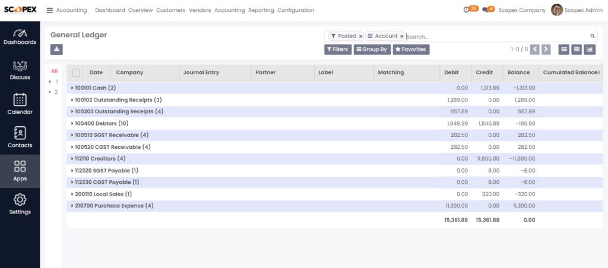Image resolution: width=608 pixels, height=268 pixels.
Task: Open the Reporting menu
Action: 261,11
